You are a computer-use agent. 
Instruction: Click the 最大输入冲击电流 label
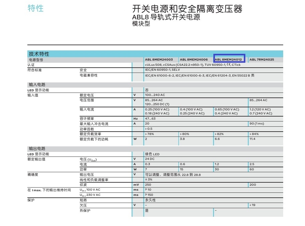tap(94, 124)
